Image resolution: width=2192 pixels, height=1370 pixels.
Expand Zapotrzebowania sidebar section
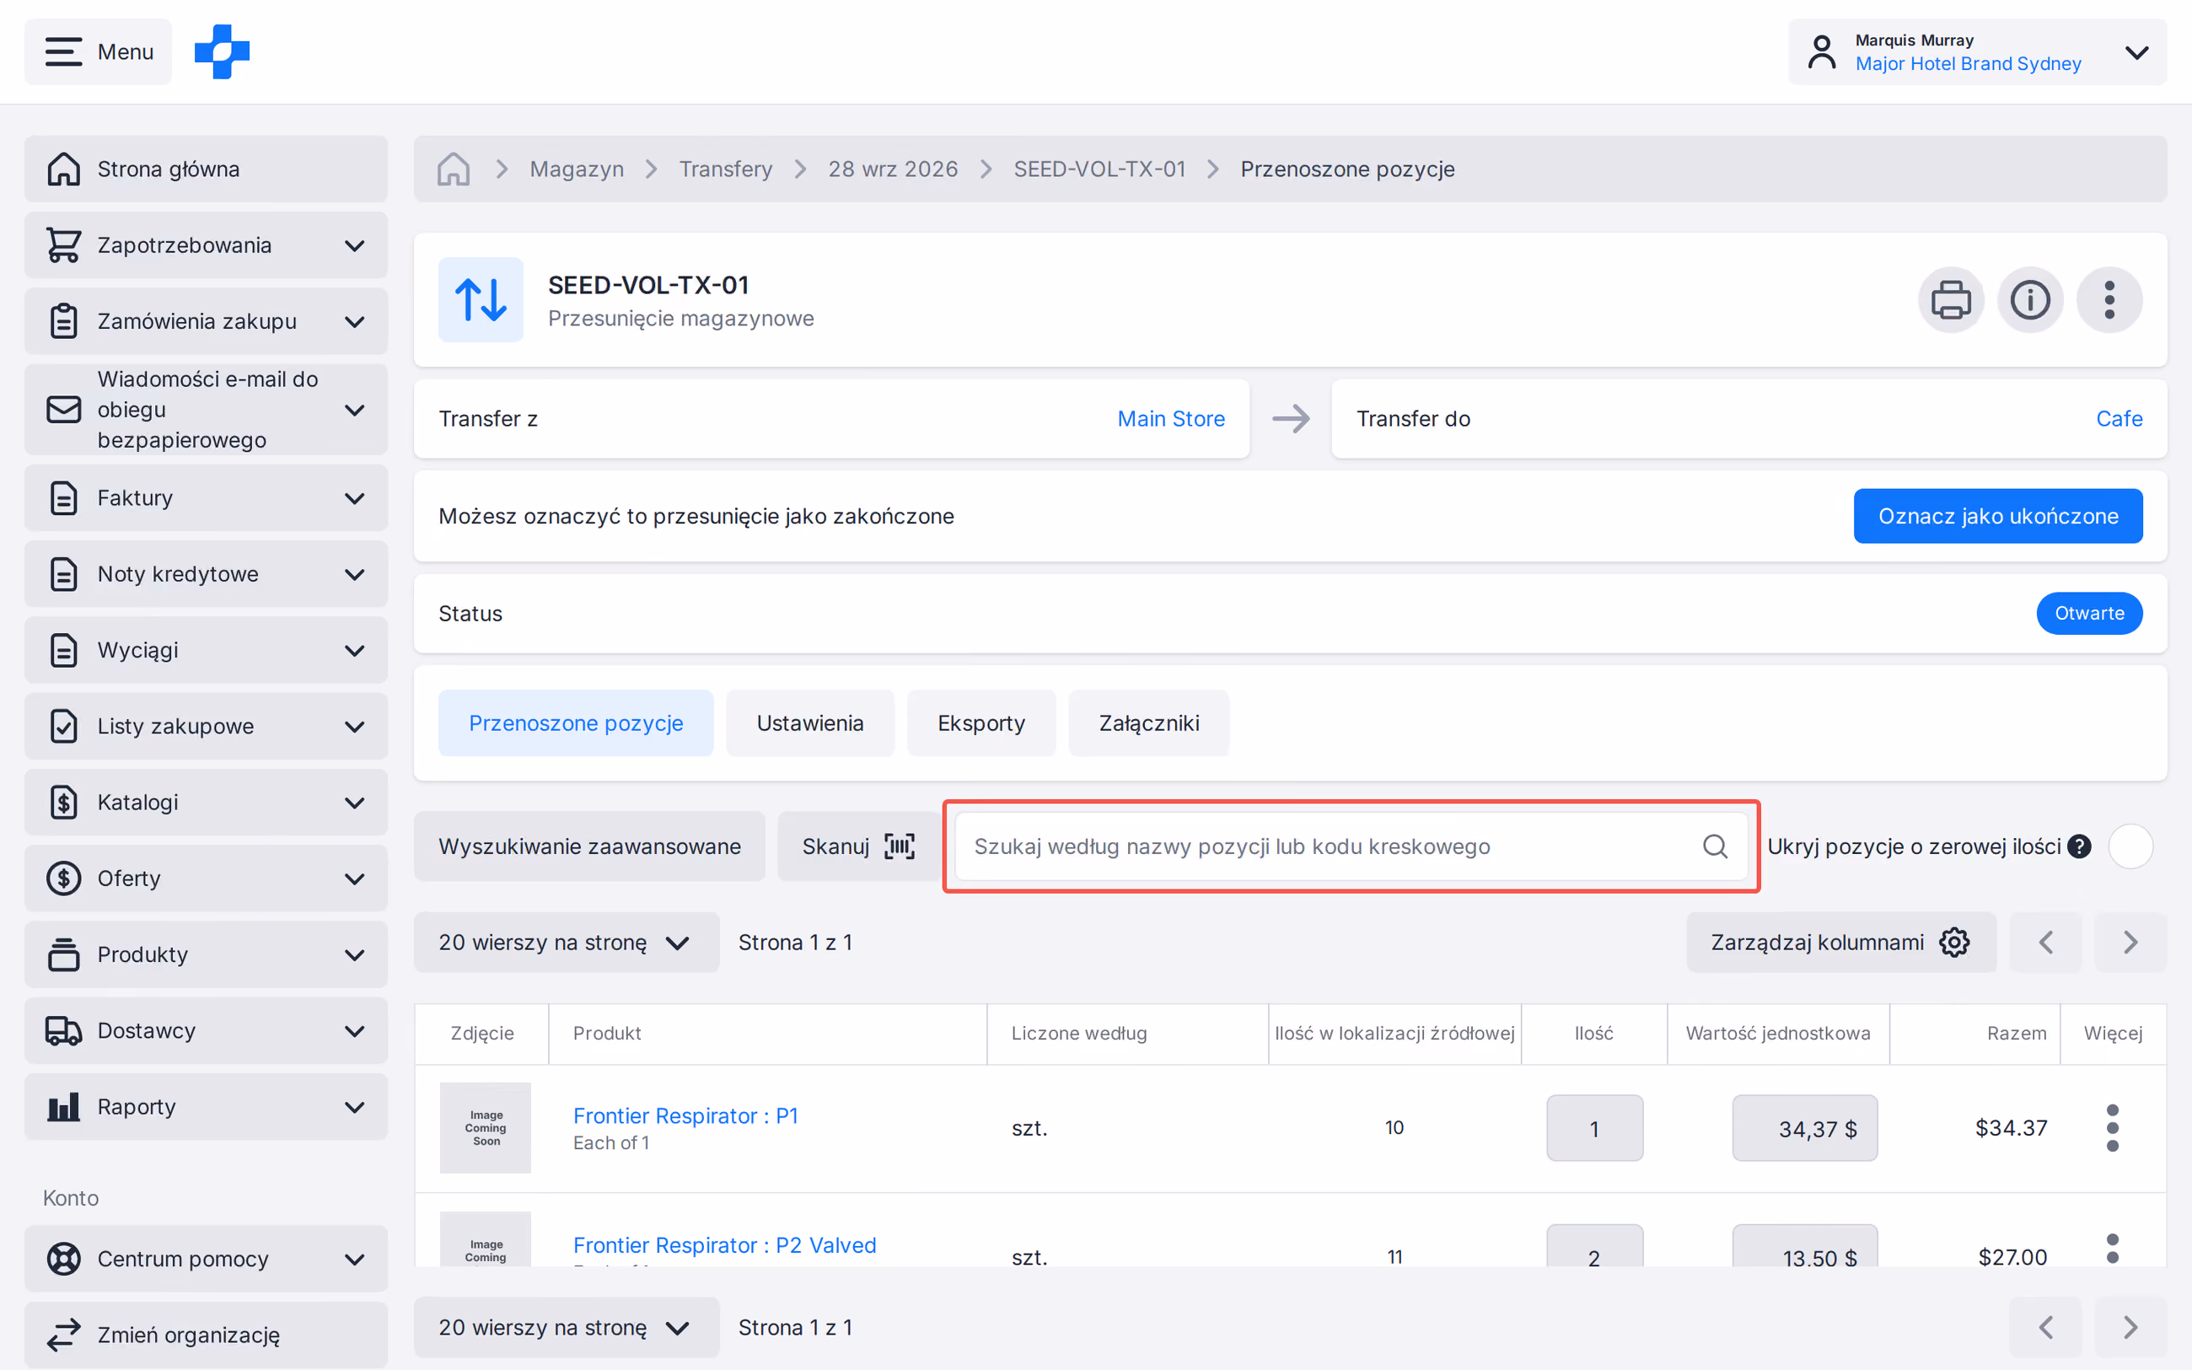pyautogui.click(x=206, y=245)
